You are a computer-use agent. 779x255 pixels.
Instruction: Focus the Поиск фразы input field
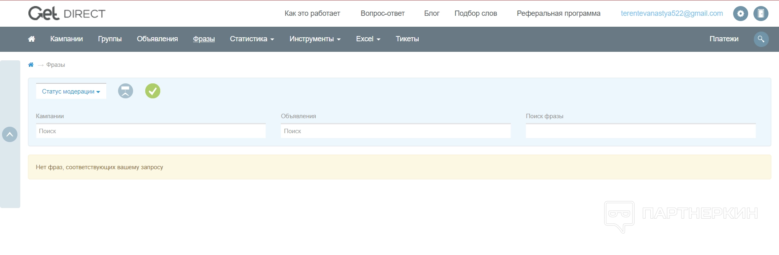[x=641, y=131]
